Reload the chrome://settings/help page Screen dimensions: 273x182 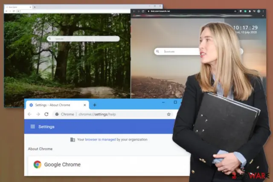[46, 114]
